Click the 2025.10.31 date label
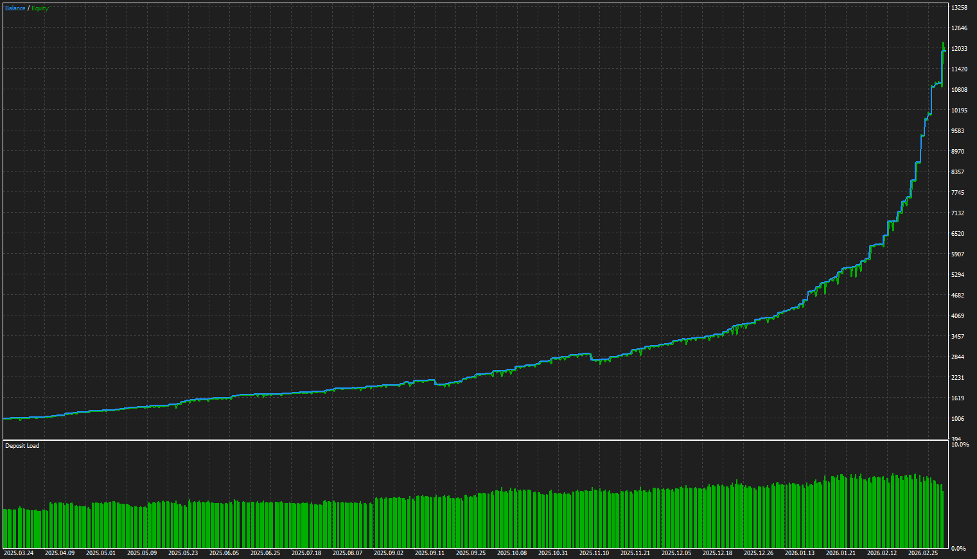 coord(553,553)
